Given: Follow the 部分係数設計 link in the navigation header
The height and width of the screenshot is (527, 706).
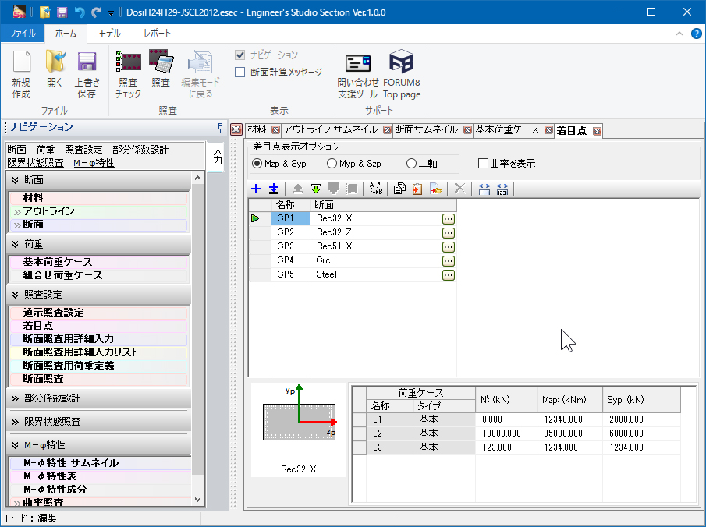Looking at the screenshot, I should tap(141, 150).
